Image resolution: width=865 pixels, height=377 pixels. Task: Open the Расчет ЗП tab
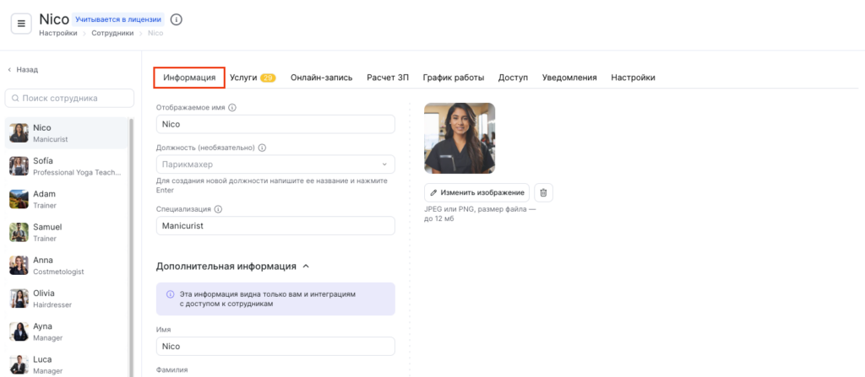coord(388,78)
